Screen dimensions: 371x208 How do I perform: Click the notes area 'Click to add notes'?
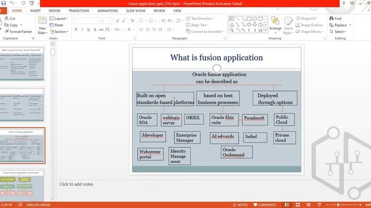click(x=76, y=184)
